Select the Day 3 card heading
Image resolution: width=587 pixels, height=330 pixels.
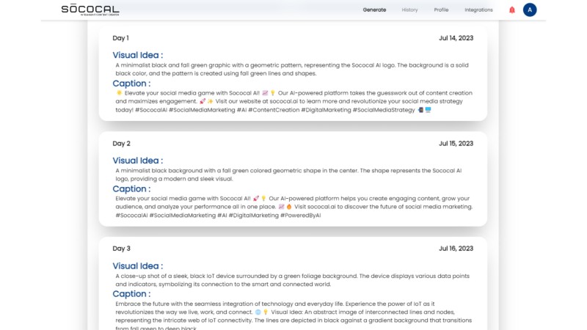point(121,249)
